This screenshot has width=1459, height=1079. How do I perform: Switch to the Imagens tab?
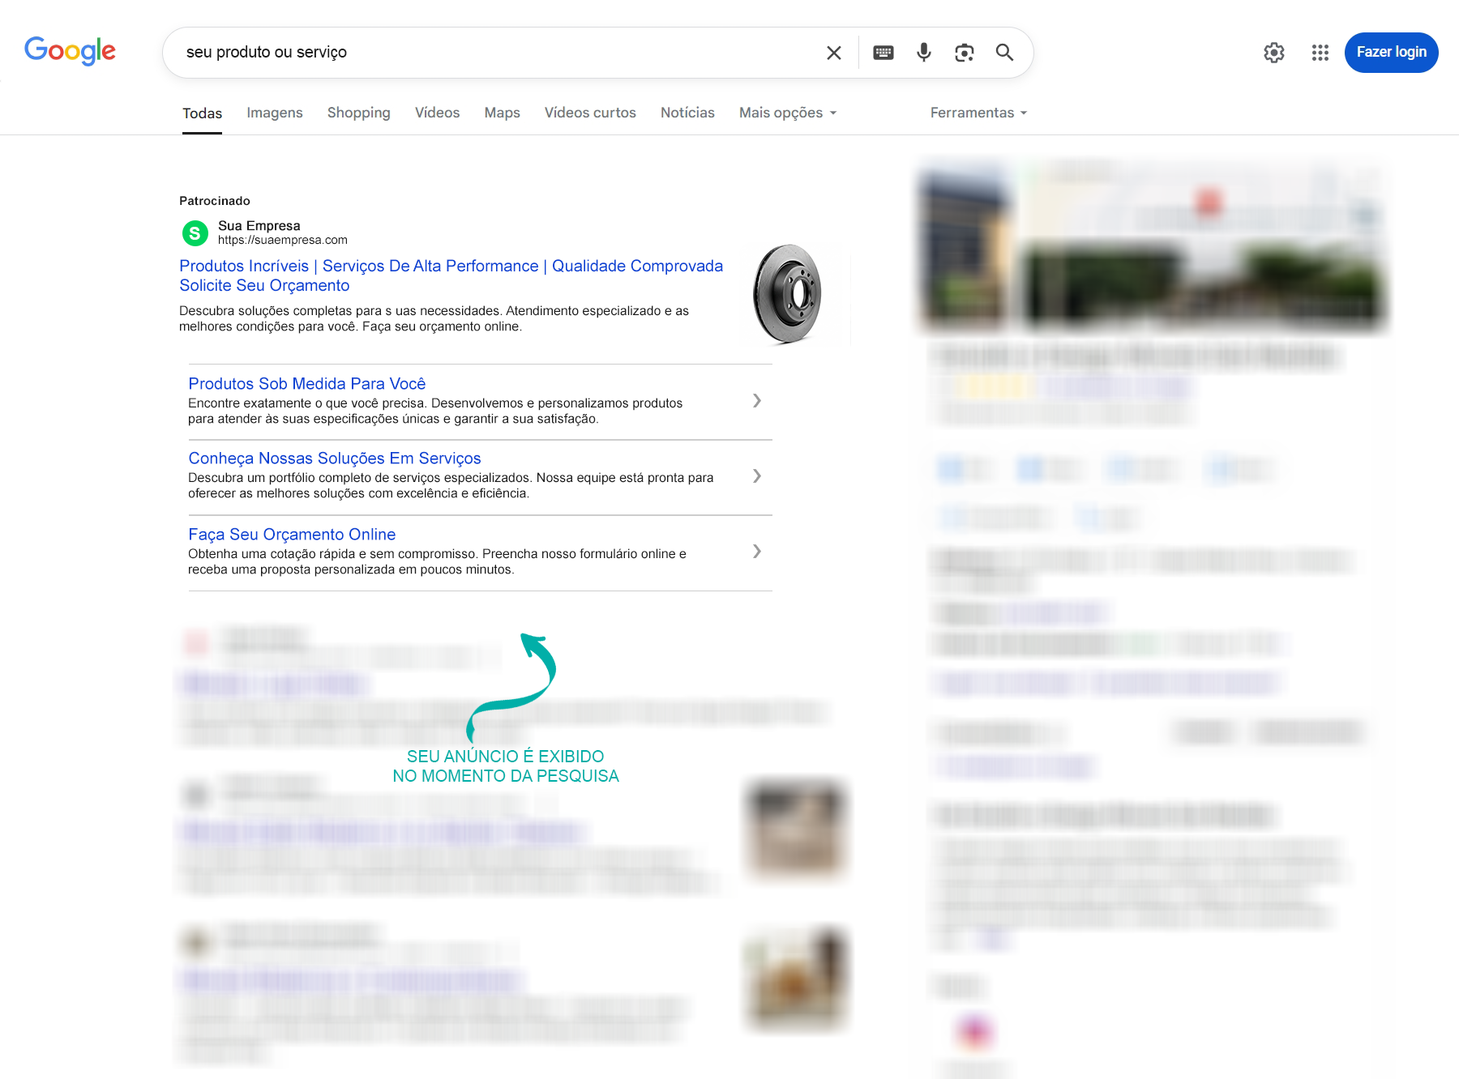point(274,113)
